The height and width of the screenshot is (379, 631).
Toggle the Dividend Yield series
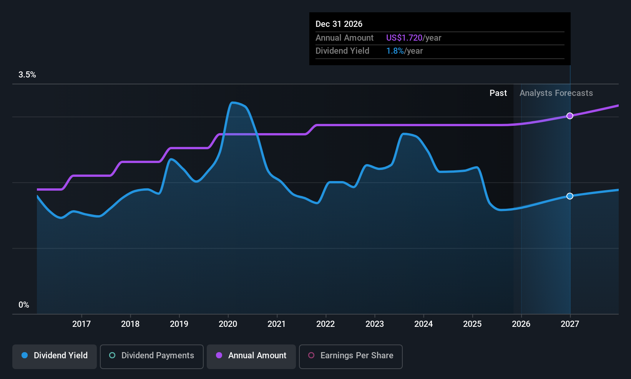55,356
